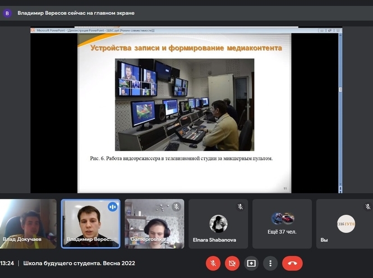Select the Gameproshka video tile

[x=154, y=225]
